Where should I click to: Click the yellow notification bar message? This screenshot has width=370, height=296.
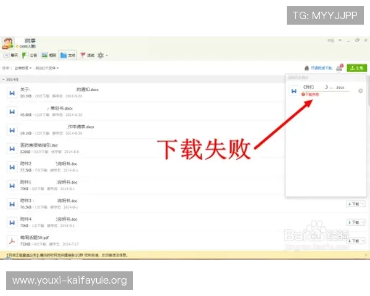[67, 255]
